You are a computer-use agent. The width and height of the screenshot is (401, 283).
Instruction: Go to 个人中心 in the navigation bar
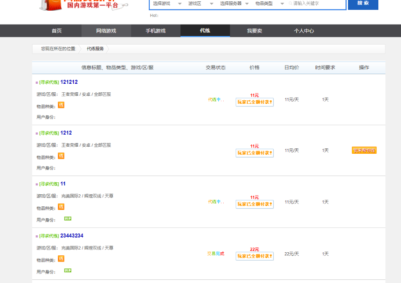coord(304,31)
